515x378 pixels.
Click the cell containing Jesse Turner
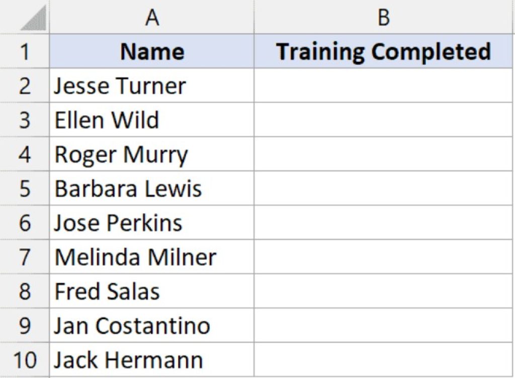(151, 85)
